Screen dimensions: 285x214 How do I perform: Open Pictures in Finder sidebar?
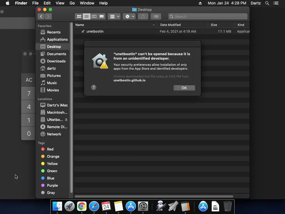pyautogui.click(x=52, y=76)
